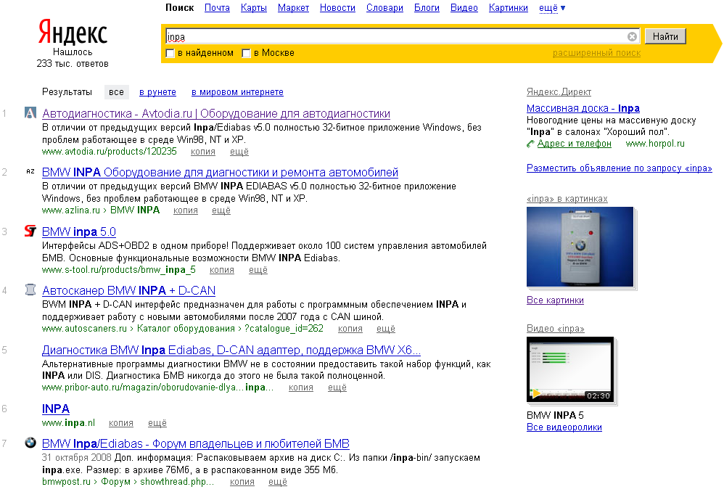
Task: Open the Карты menu link
Action: (253, 8)
